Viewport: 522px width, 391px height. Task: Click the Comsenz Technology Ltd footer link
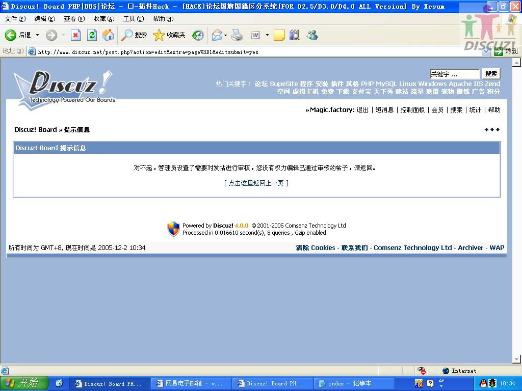413,248
